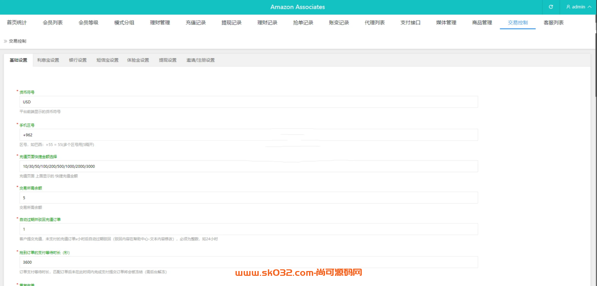This screenshot has width=597, height=286.
Task: Click the 自动过期并驳回充值订单 field containing 1
Action: click(249, 229)
